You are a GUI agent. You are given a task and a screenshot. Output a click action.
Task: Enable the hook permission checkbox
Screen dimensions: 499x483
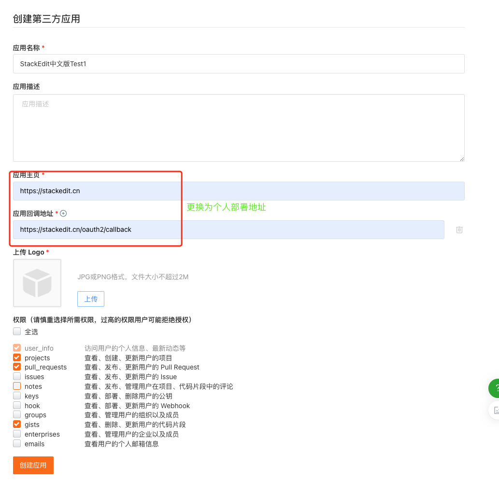click(x=17, y=405)
